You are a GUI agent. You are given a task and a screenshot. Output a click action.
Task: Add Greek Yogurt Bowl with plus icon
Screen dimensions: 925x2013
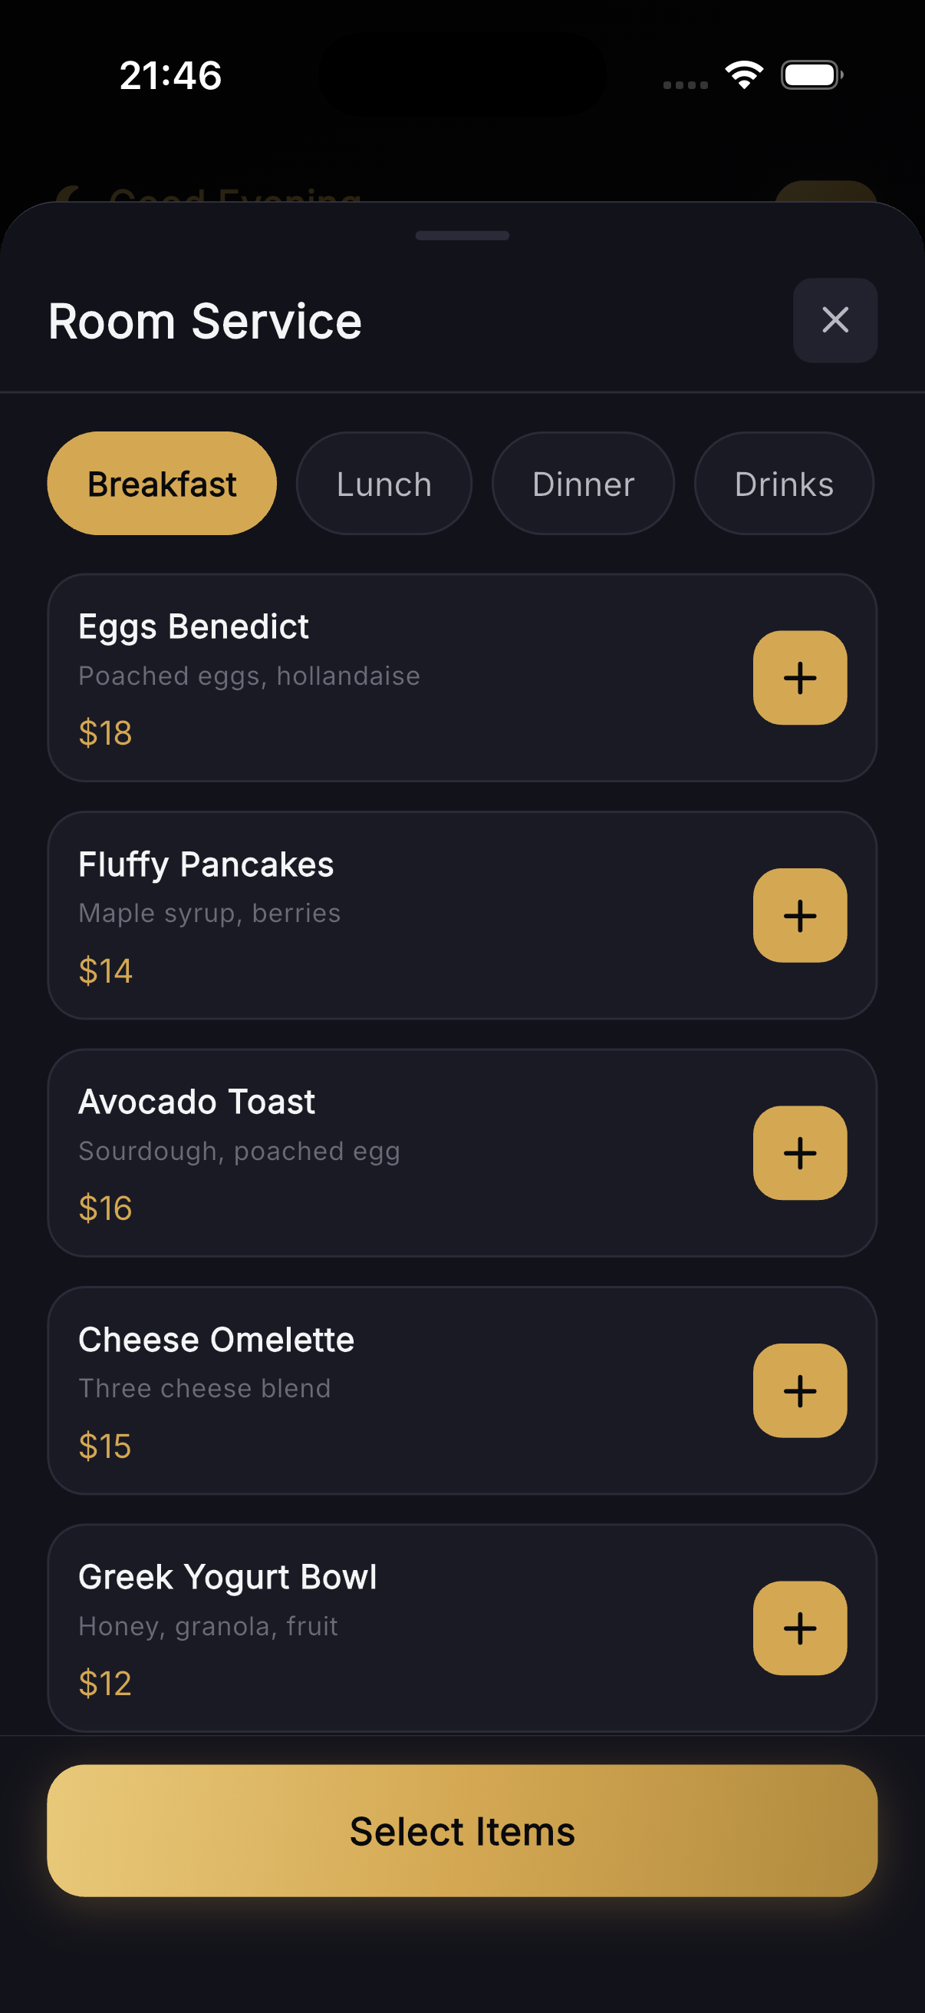click(799, 1628)
